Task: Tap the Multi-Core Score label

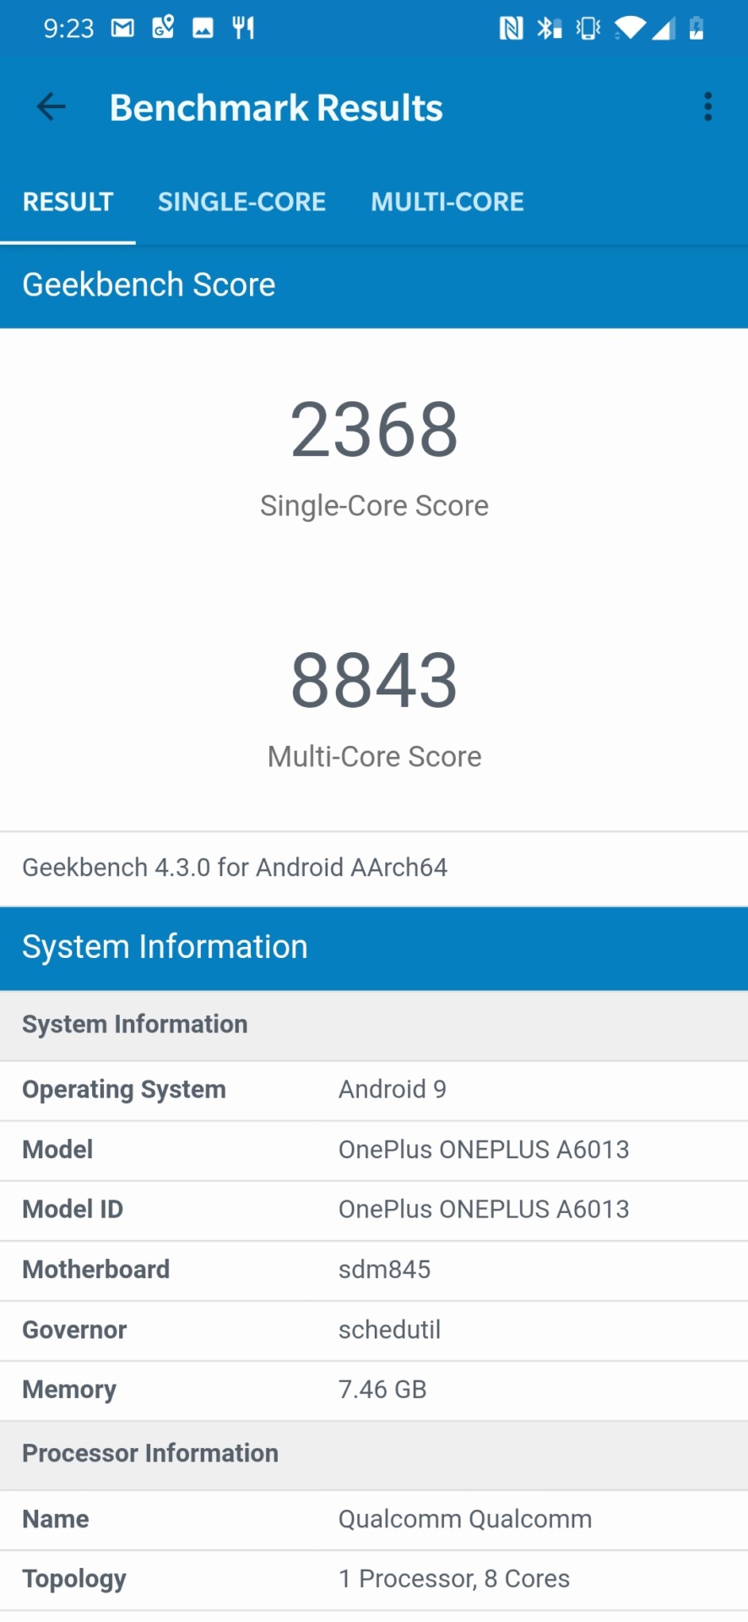Action: point(374,756)
